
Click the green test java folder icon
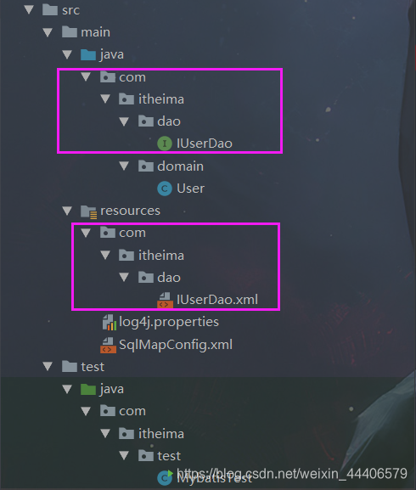pyautogui.click(x=88, y=390)
